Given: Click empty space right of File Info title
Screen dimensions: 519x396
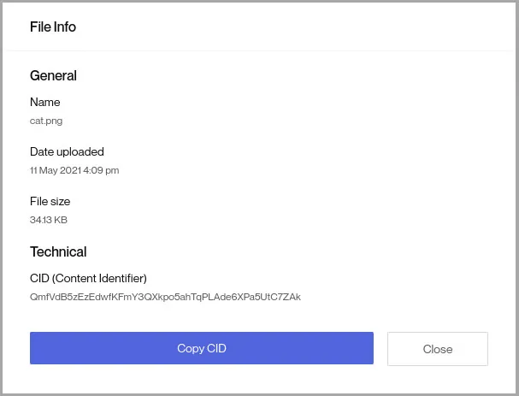Looking at the screenshot, I should pos(299,27).
